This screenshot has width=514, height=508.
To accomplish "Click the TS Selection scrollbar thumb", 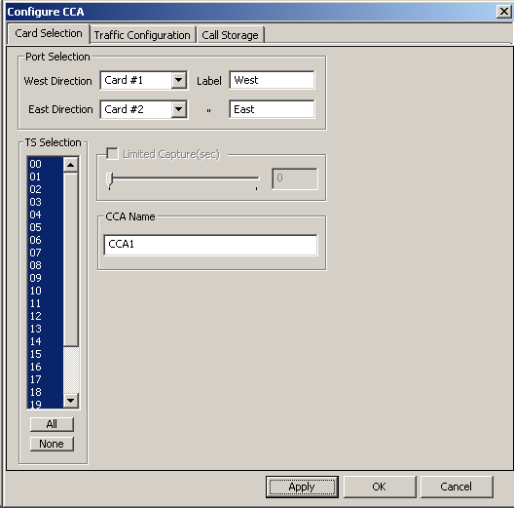I will pyautogui.click(x=70, y=259).
